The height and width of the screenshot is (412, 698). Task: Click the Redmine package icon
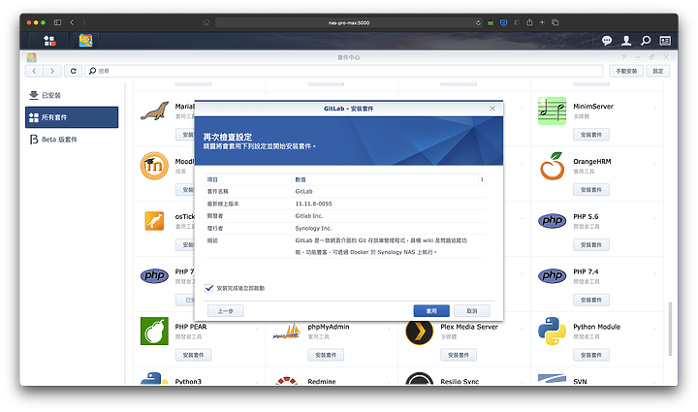(286, 381)
